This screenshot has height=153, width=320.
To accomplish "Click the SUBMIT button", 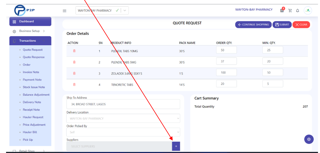I will pos(282,25).
